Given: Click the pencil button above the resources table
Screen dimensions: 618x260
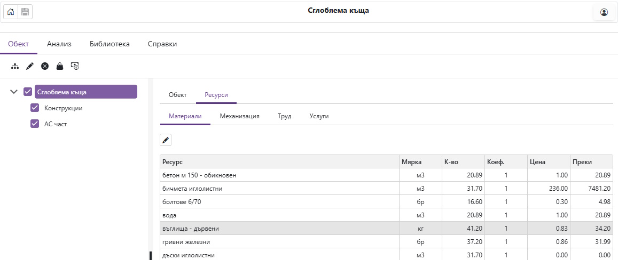Looking at the screenshot, I should (166, 140).
